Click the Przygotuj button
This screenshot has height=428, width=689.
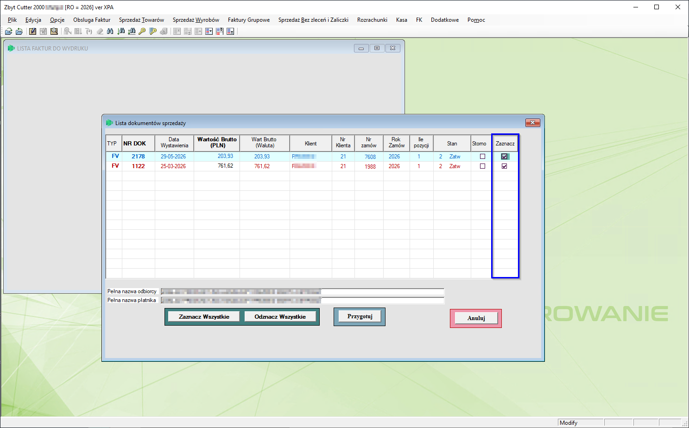point(360,316)
